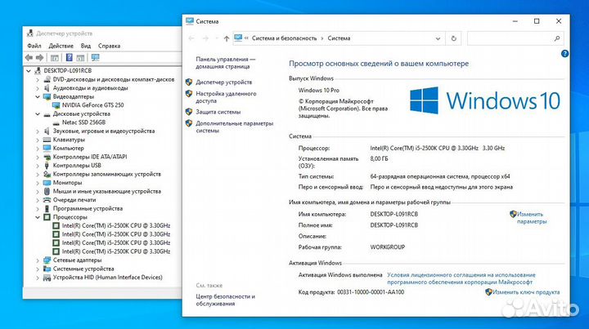
Task: Click the search magnifier icon
Action: tap(557, 38)
